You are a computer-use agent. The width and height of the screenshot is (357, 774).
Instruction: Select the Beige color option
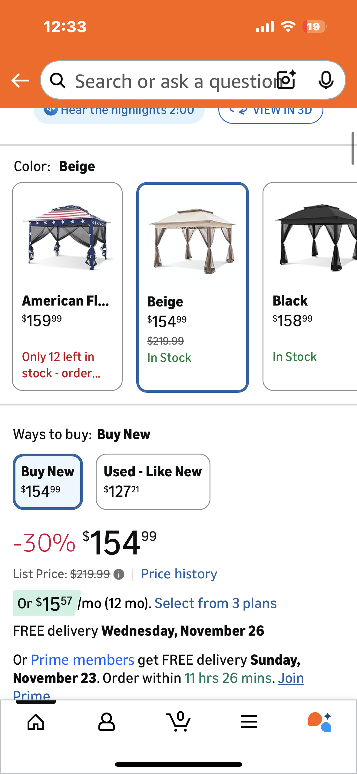193,287
